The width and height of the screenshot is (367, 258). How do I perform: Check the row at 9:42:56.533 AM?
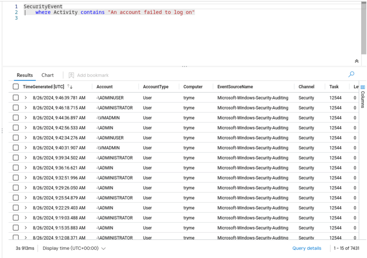pyautogui.click(x=16, y=128)
